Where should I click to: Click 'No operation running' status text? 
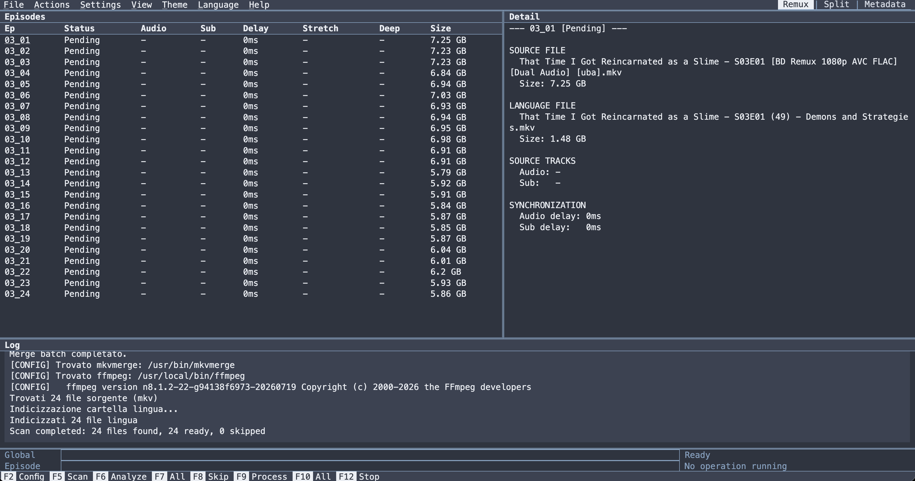(x=735, y=466)
